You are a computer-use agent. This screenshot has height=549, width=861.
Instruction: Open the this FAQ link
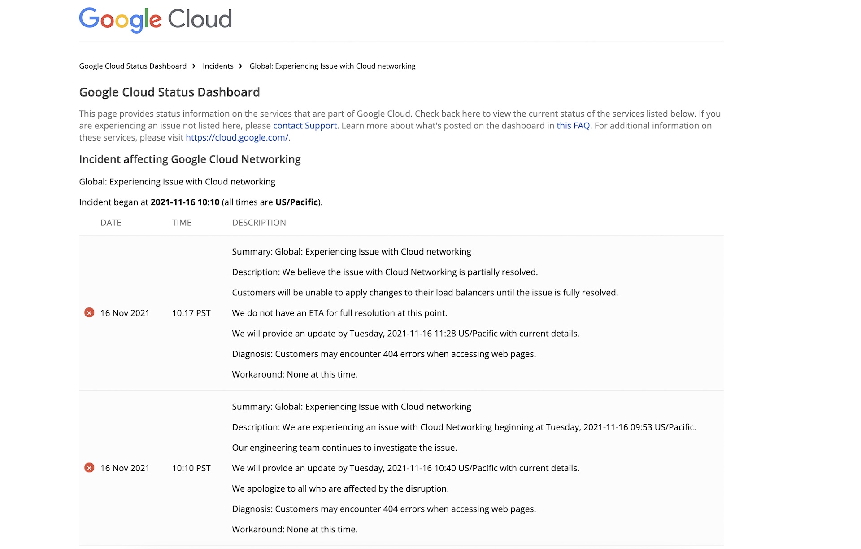pos(573,126)
